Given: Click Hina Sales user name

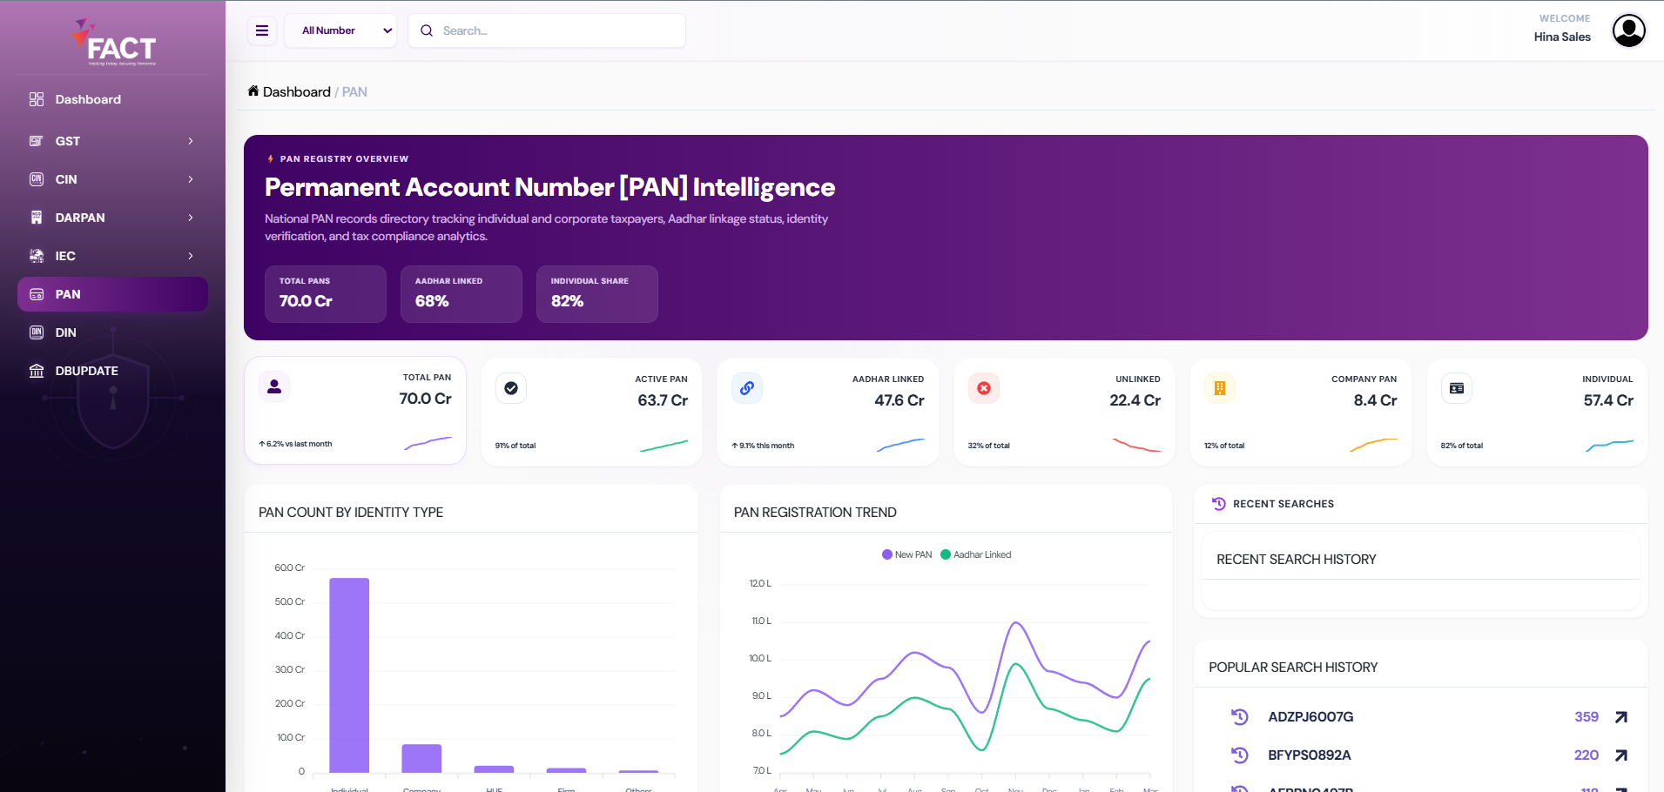Looking at the screenshot, I should coord(1562,37).
